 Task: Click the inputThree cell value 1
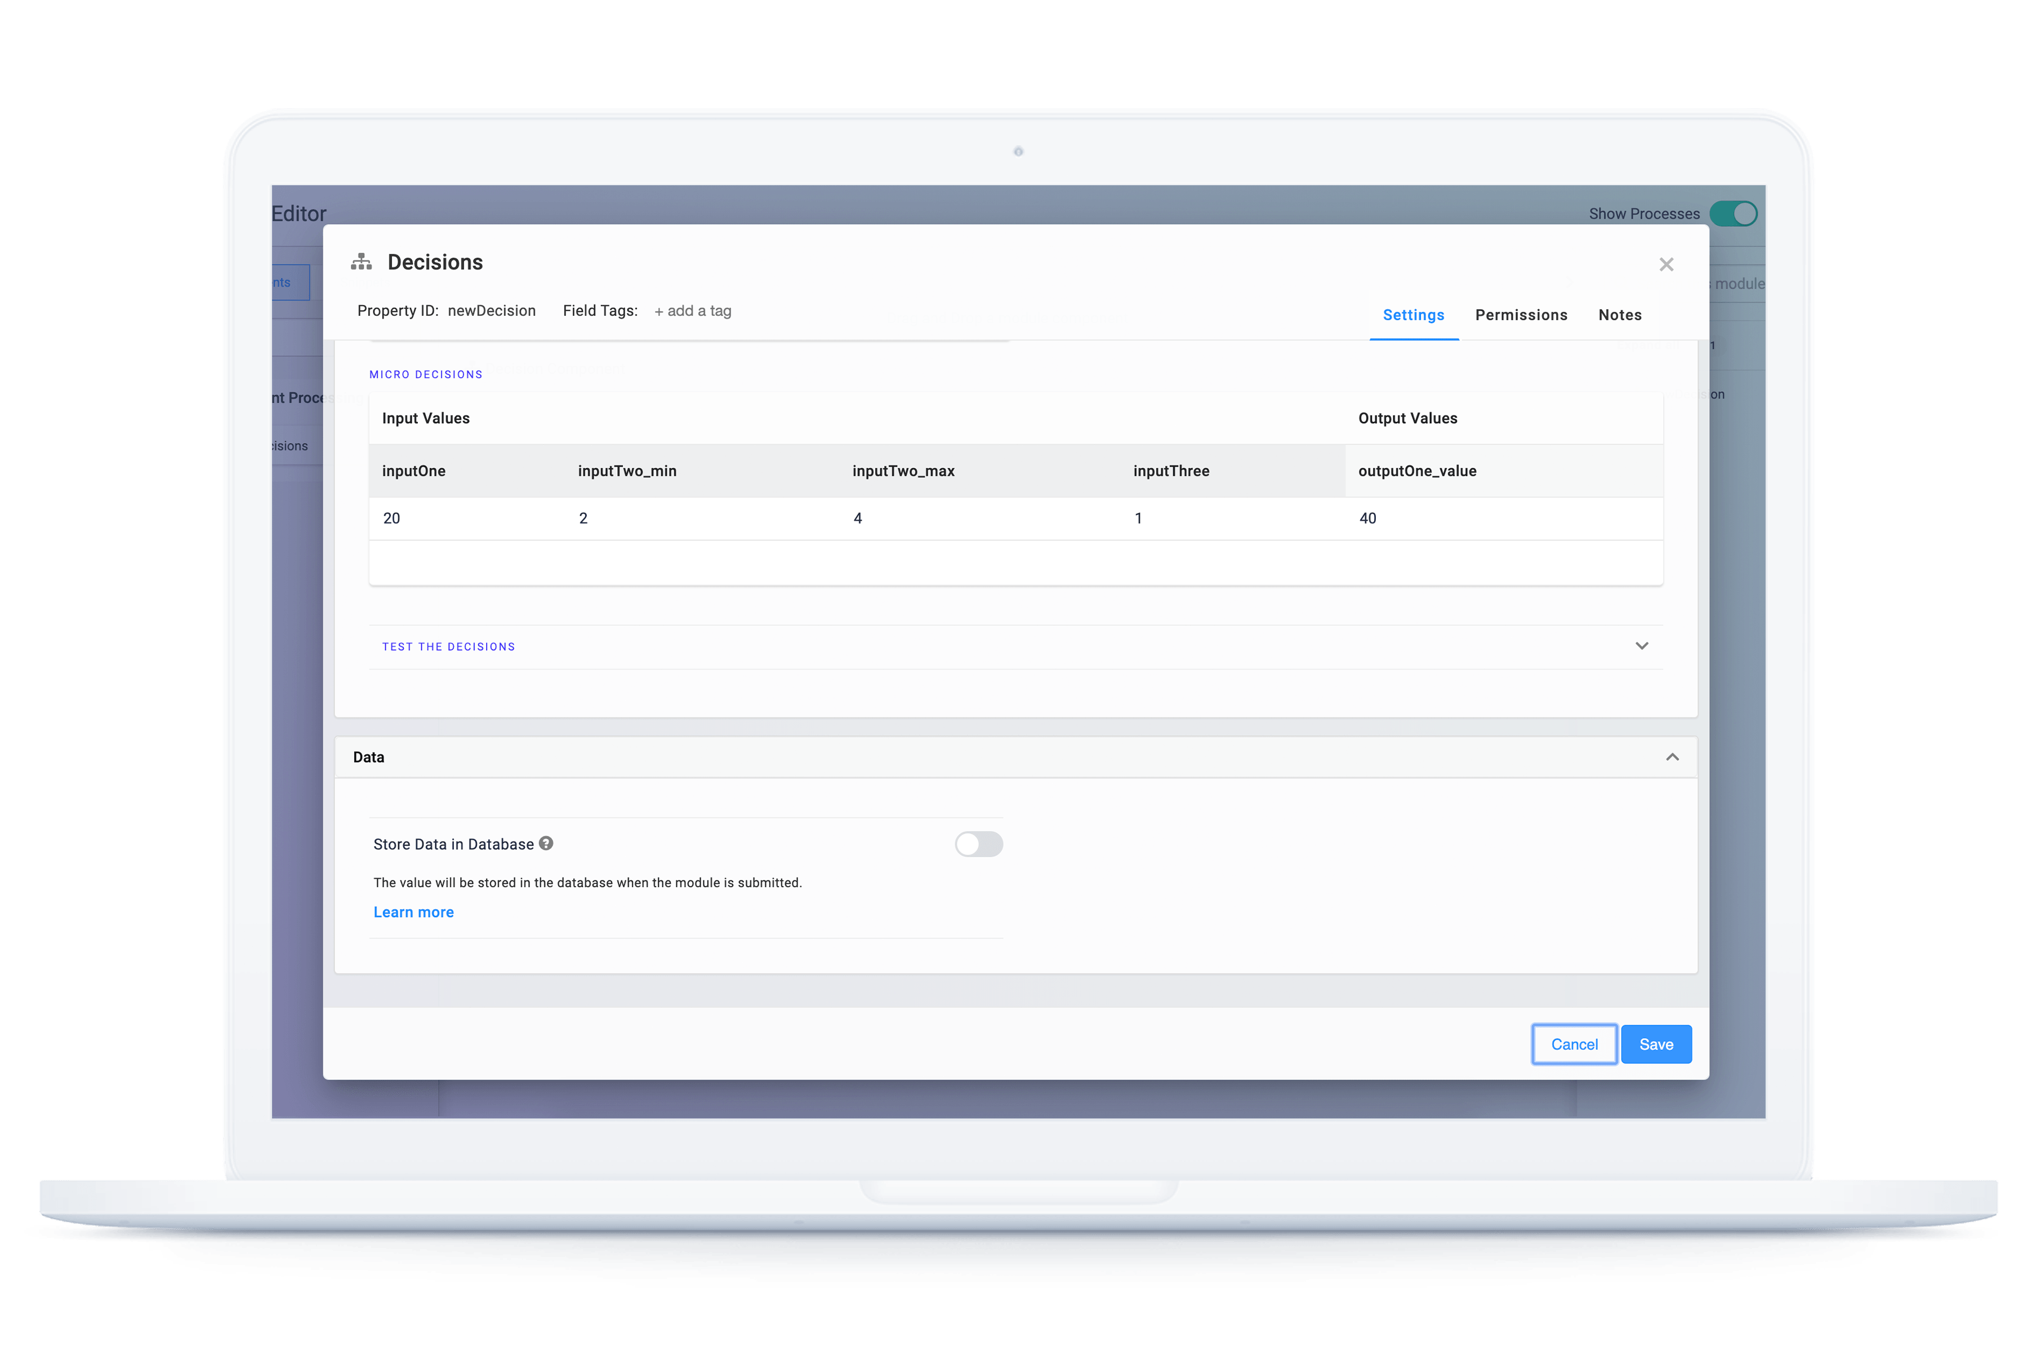pos(1138,518)
